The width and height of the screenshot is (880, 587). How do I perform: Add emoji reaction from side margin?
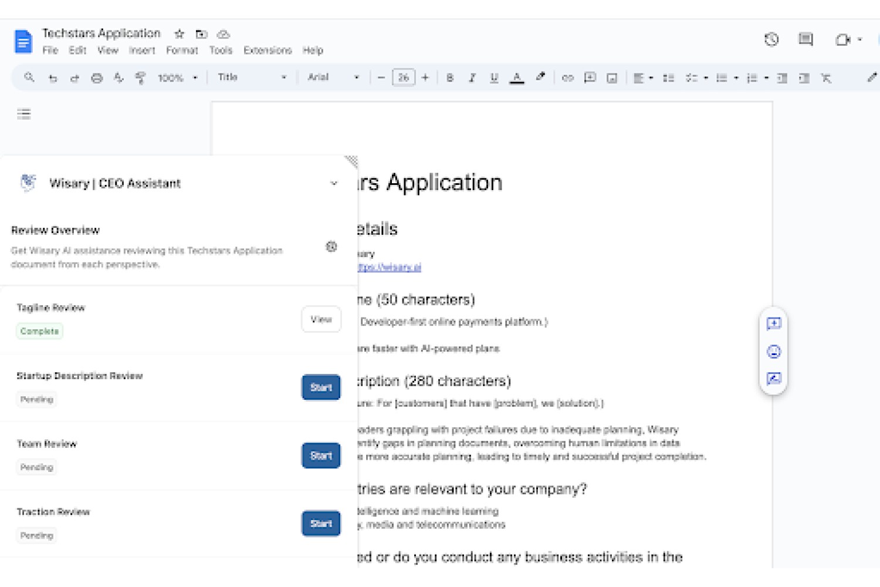pyautogui.click(x=774, y=352)
